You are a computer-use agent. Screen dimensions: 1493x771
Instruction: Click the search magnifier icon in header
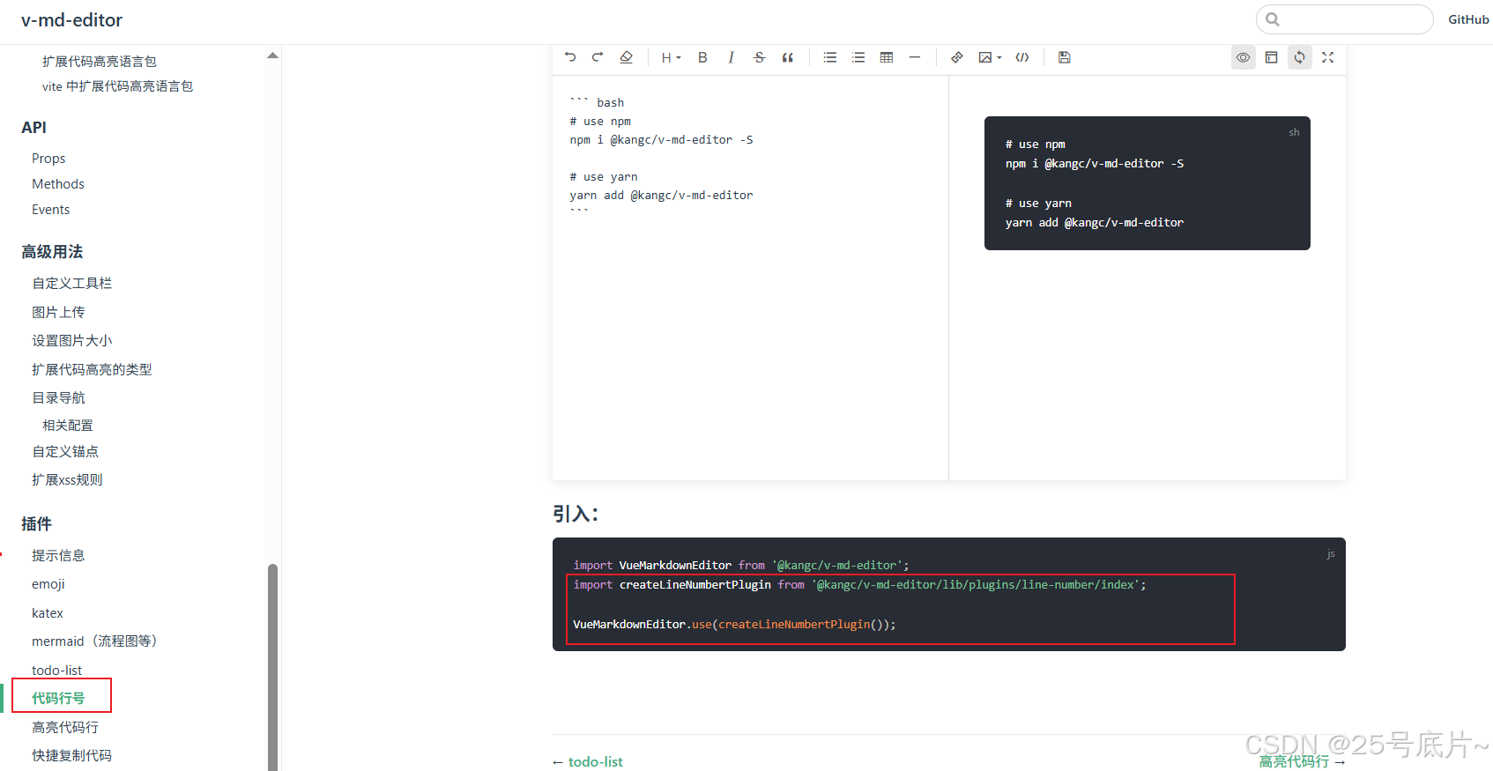pyautogui.click(x=1273, y=19)
